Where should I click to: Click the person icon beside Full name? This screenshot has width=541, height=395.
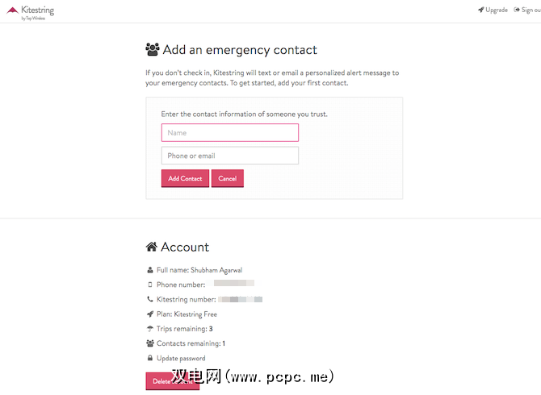point(149,270)
